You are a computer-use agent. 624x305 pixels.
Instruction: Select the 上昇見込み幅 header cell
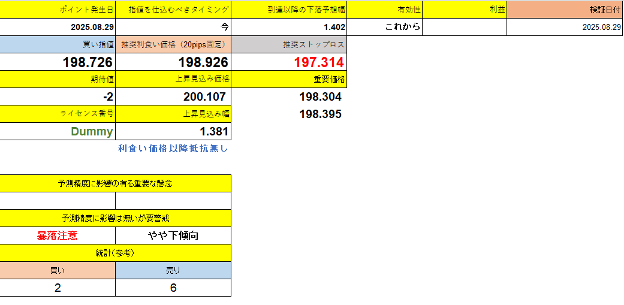[173, 114]
